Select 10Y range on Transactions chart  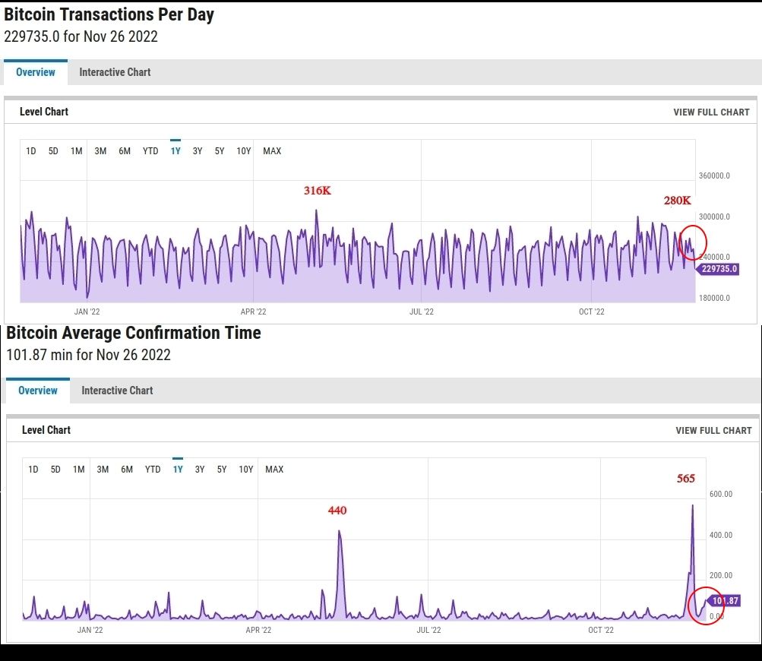coord(243,151)
